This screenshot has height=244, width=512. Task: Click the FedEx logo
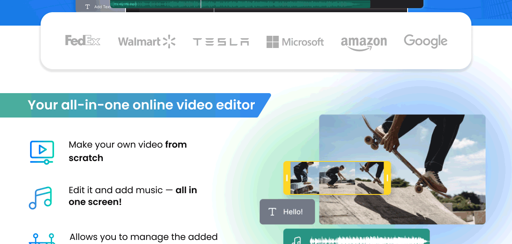(x=83, y=41)
